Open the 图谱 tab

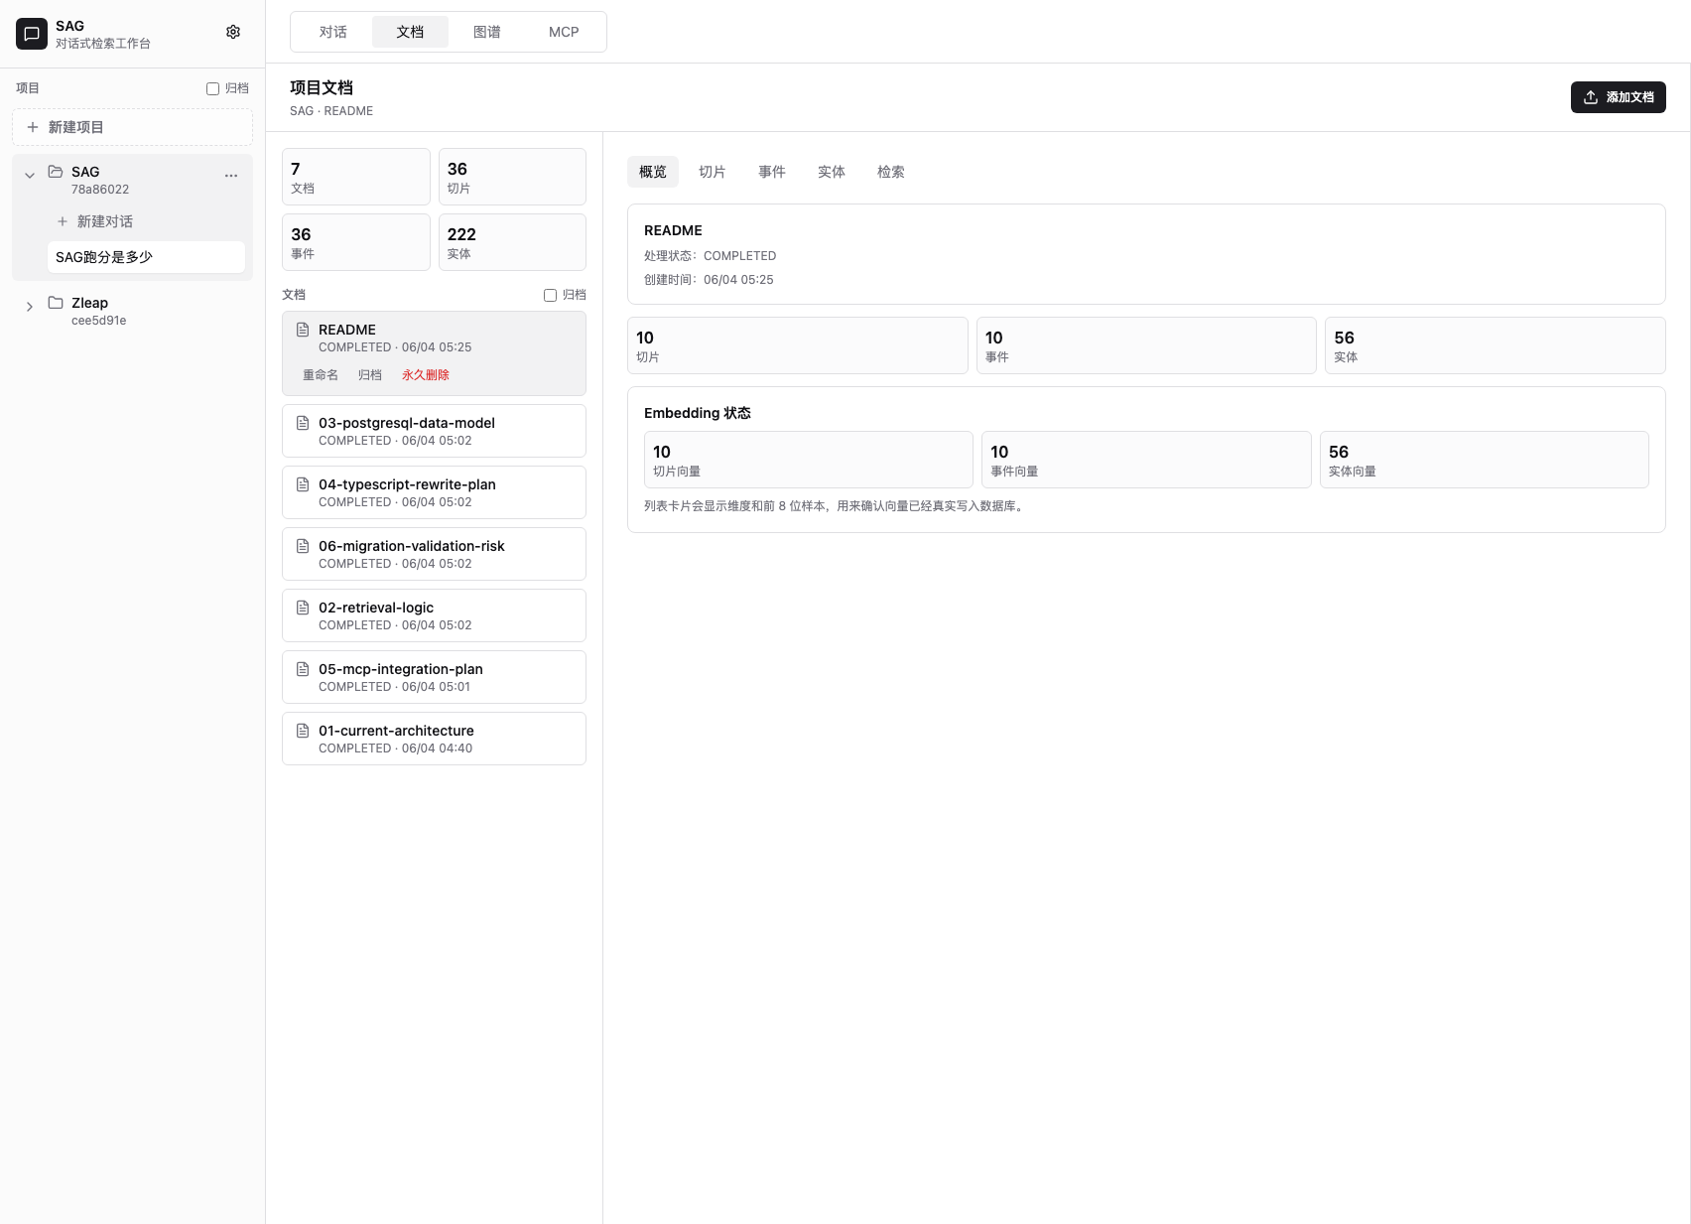[487, 32]
